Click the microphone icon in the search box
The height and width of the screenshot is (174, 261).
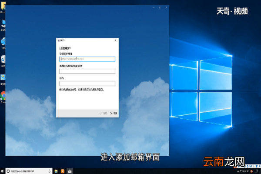click(x=50, y=171)
